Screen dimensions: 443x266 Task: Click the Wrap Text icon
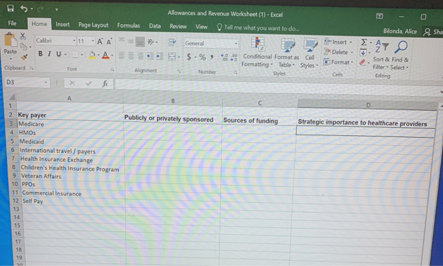tap(172, 42)
